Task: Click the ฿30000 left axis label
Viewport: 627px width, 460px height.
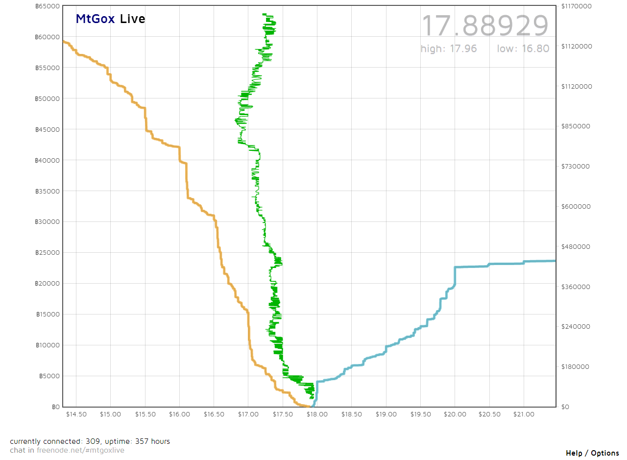Action: pos(48,222)
